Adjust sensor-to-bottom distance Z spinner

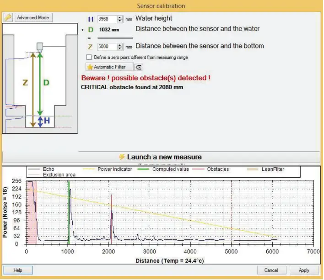(x=120, y=46)
